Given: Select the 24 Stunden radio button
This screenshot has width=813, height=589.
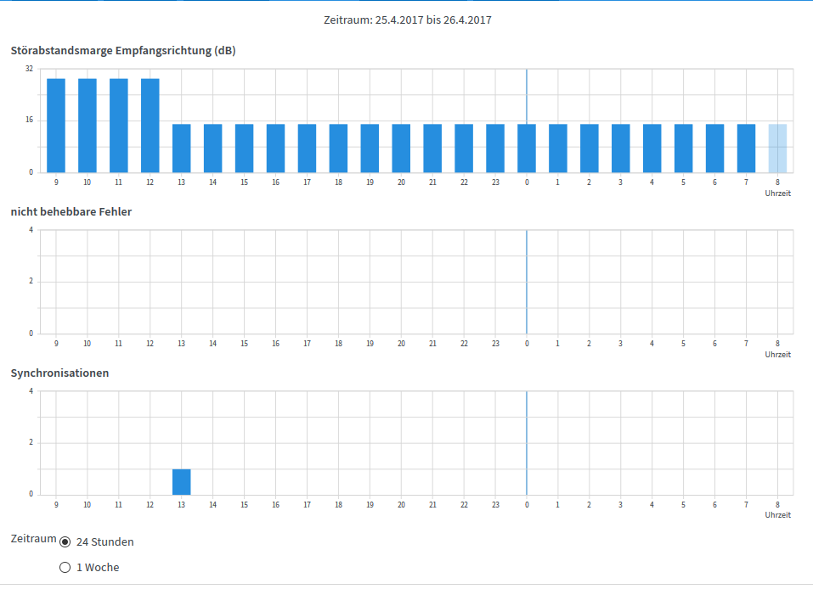Looking at the screenshot, I should click(65, 542).
